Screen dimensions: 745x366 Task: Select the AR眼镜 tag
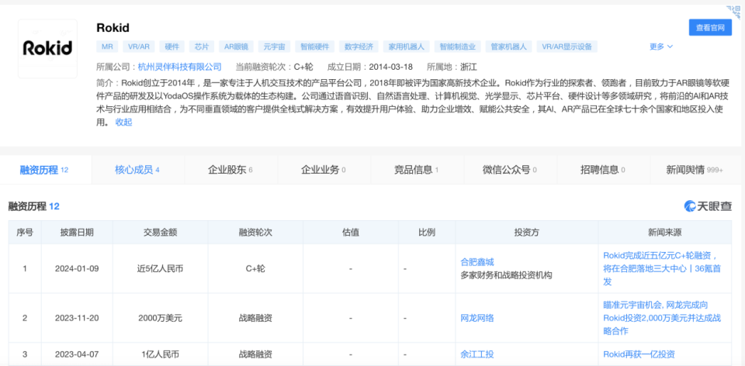tap(236, 47)
